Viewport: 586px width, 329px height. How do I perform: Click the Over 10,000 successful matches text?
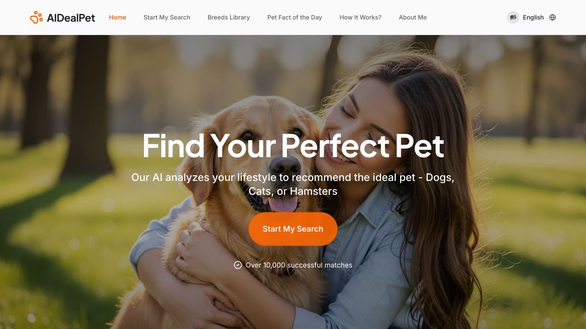point(299,265)
